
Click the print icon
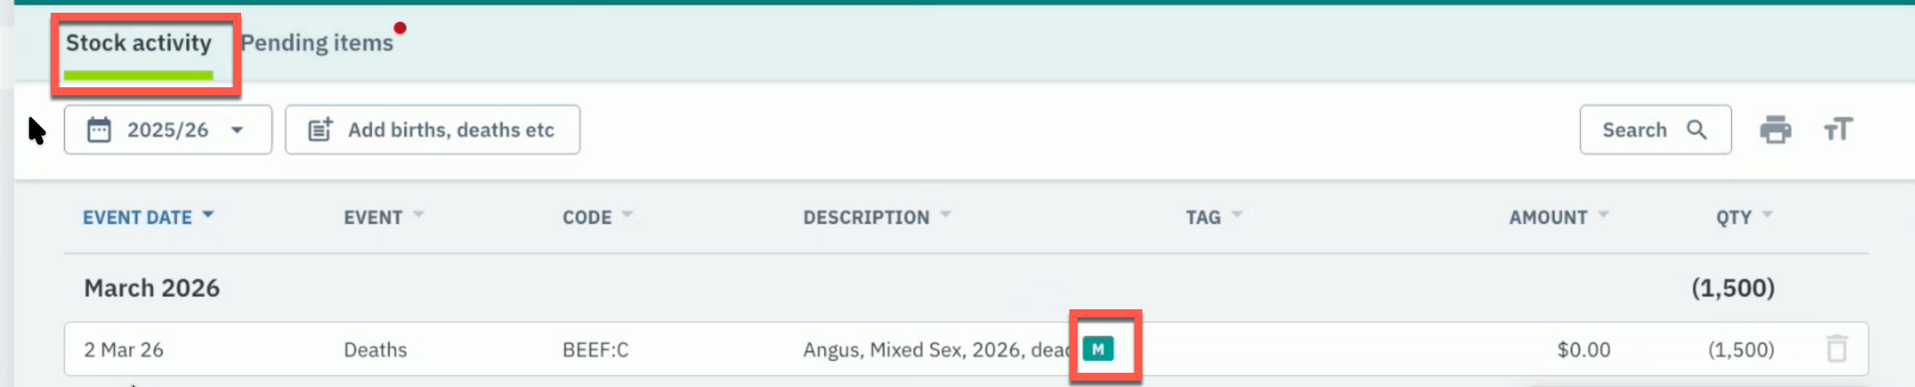(x=1775, y=129)
